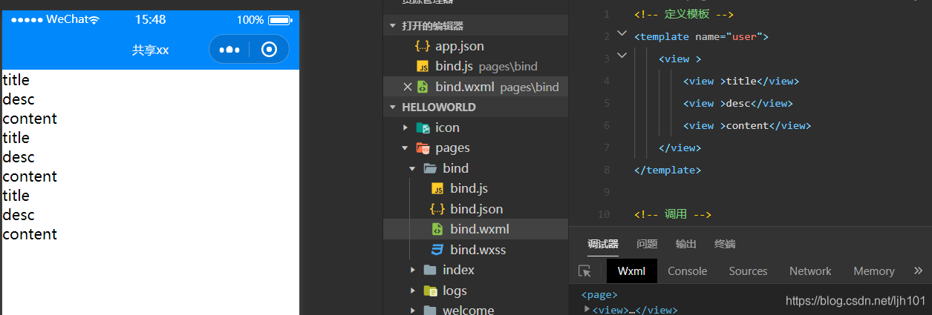This screenshot has width=932, height=315.
Task: Open the mini program three-dots menu
Action: (229, 50)
